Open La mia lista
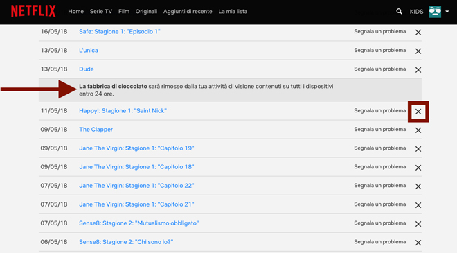 [233, 11]
